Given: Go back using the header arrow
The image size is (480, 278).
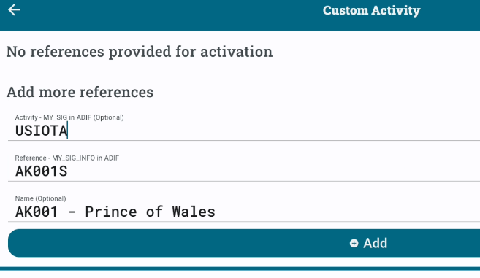Looking at the screenshot, I should 14,9.
